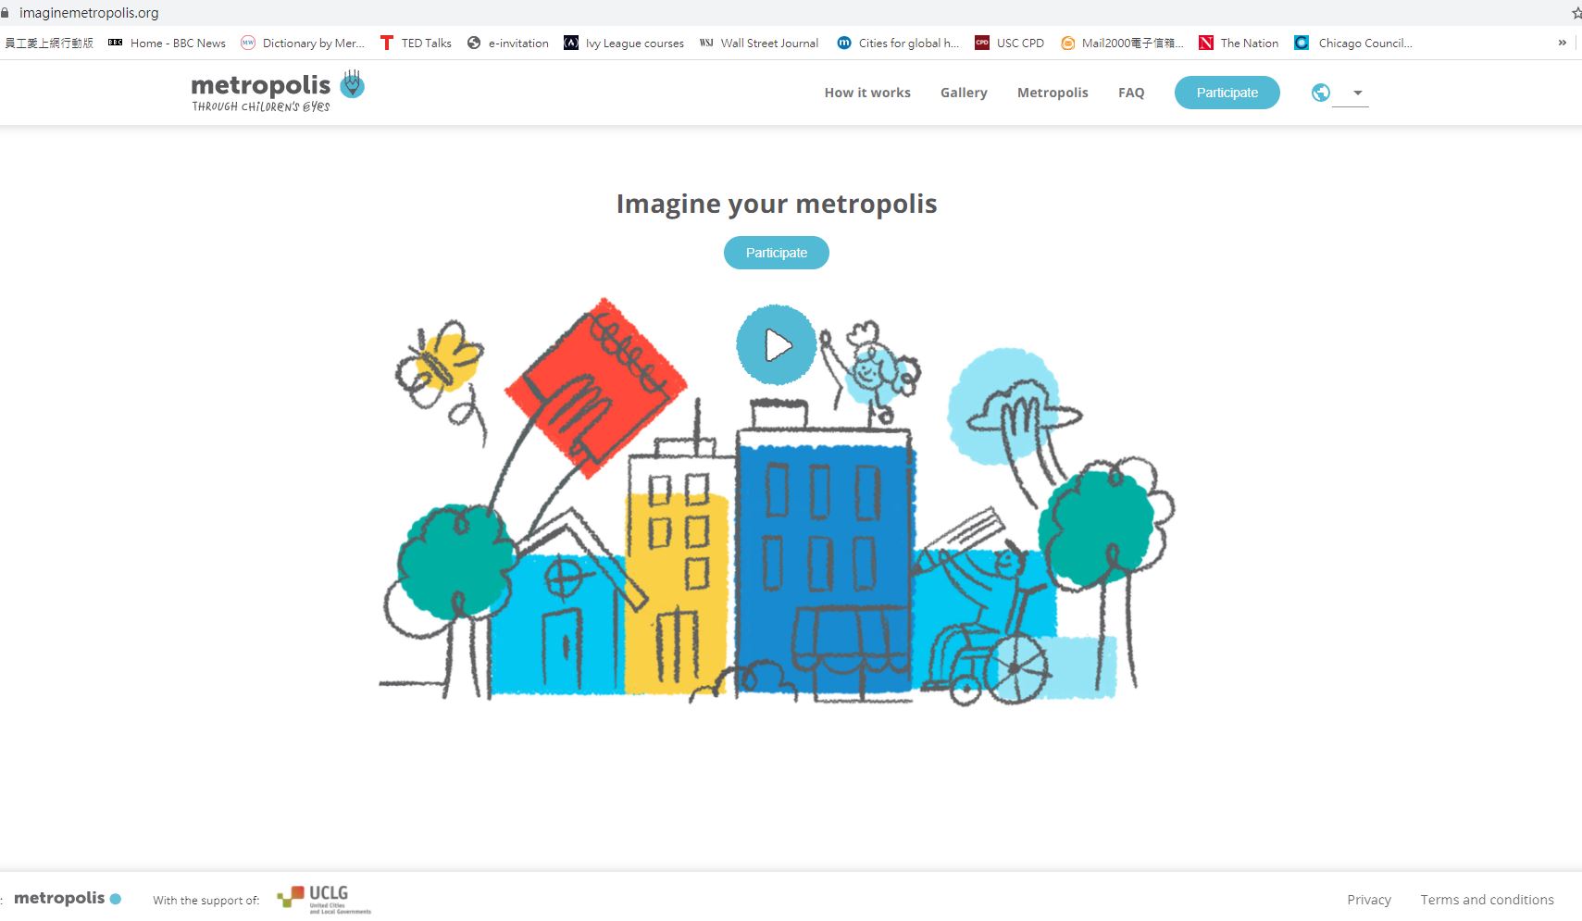Open the Wall Street Journal bookmark
This screenshot has height=921, width=1582.
(x=759, y=43)
